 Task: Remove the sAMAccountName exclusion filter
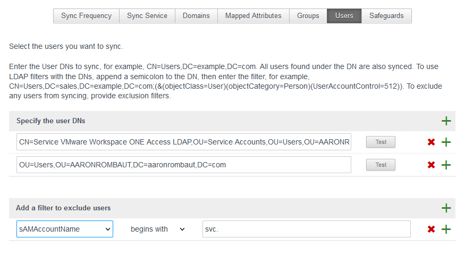(432, 229)
